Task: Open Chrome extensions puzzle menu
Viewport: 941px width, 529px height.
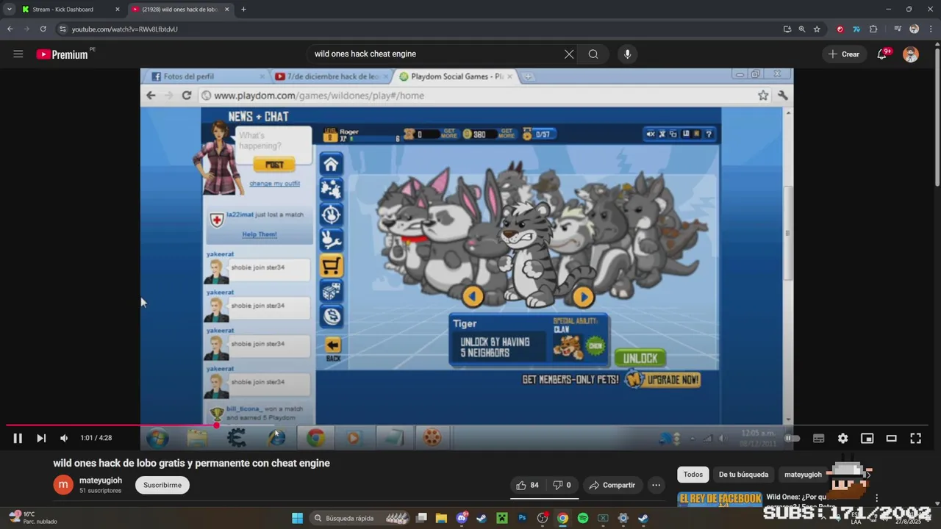Action: [x=873, y=29]
